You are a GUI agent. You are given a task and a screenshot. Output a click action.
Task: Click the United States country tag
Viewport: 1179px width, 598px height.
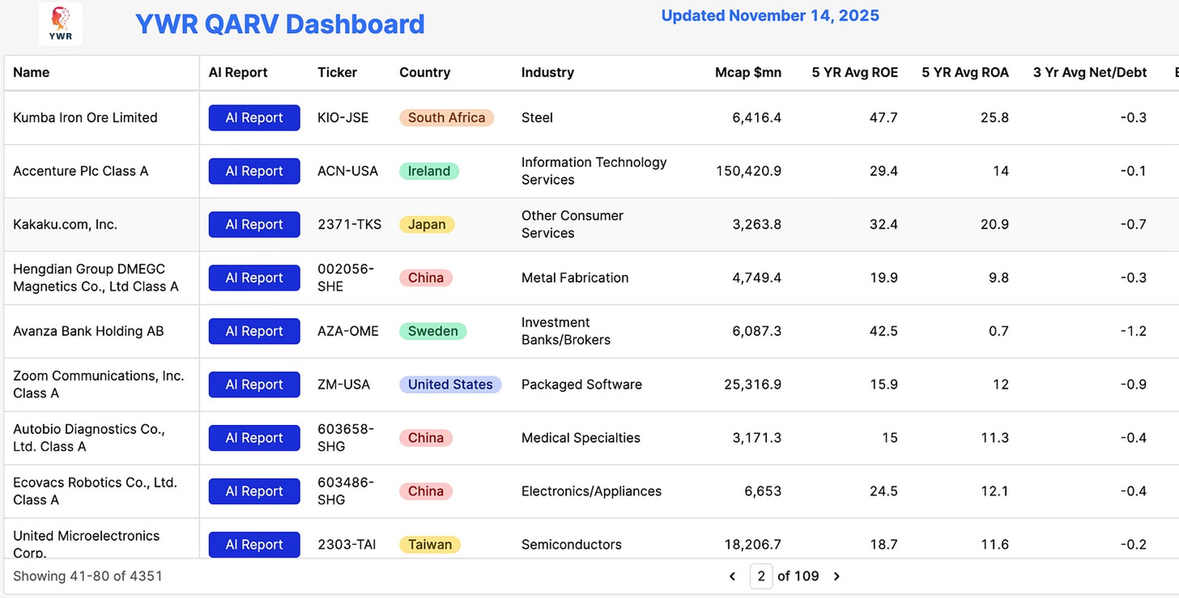click(x=450, y=384)
